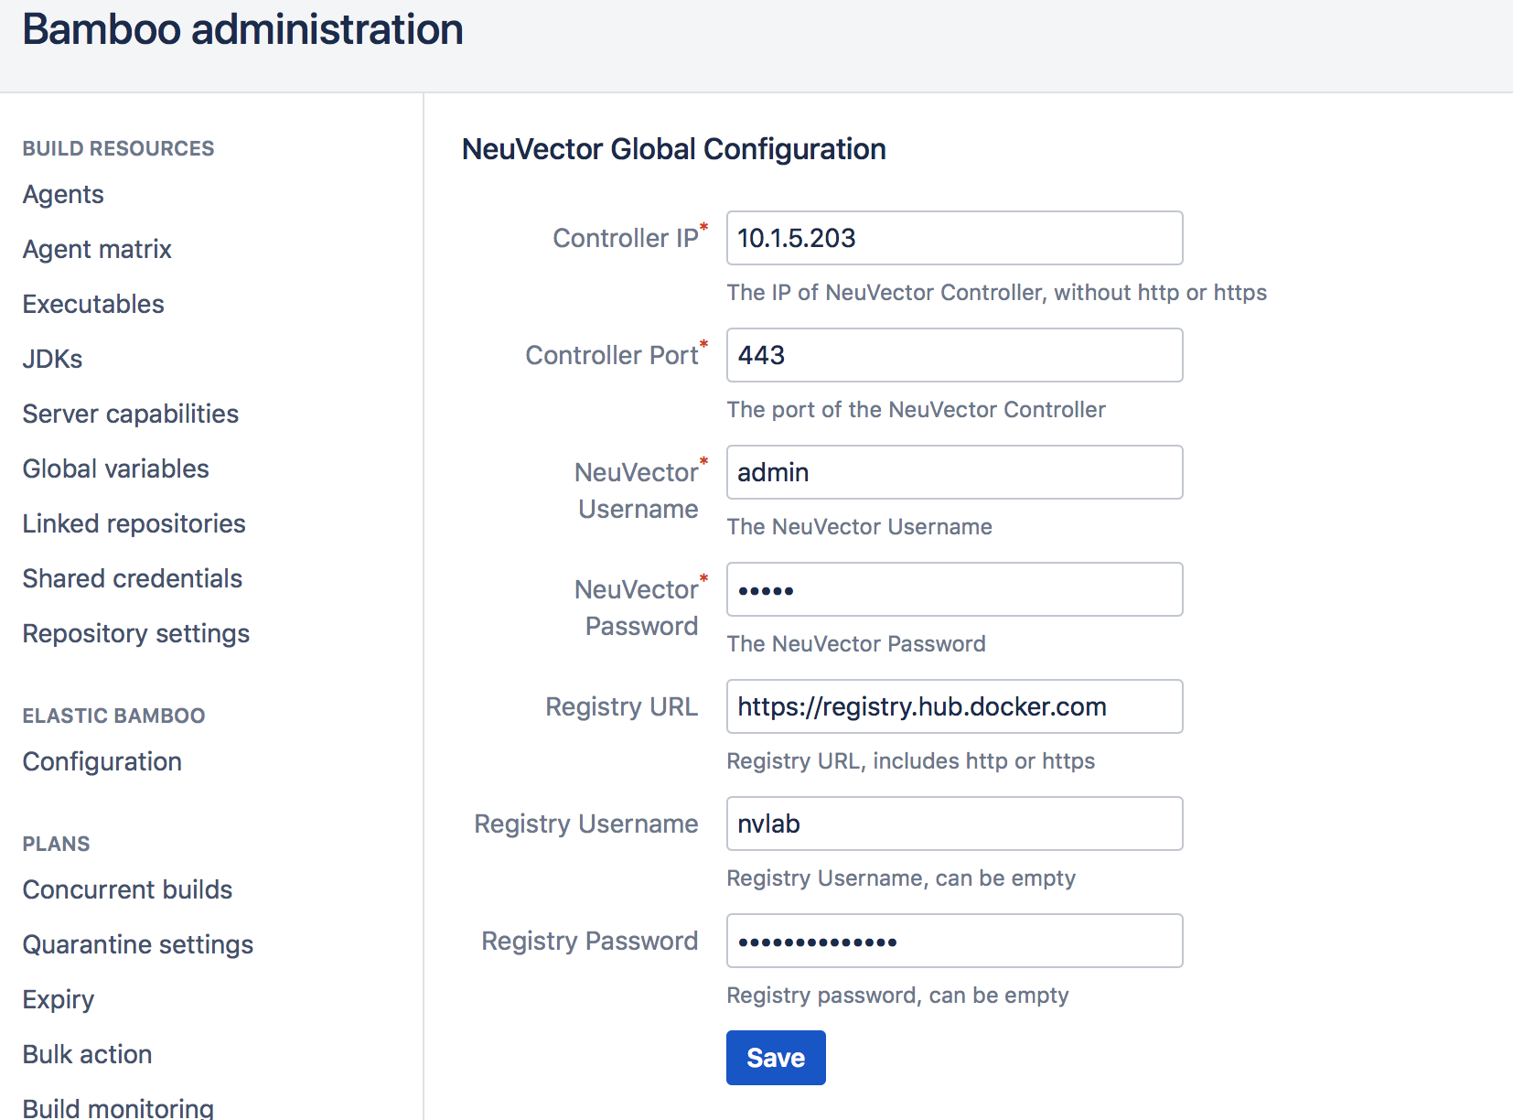This screenshot has height=1120, width=1513.
Task: Navigate to Concurrent builds
Action: pos(127,889)
